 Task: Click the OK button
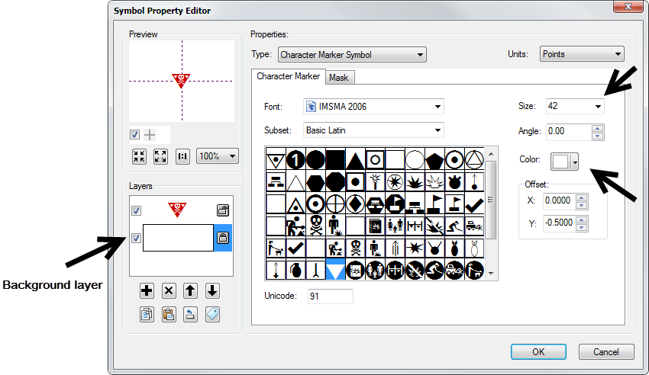[538, 352]
